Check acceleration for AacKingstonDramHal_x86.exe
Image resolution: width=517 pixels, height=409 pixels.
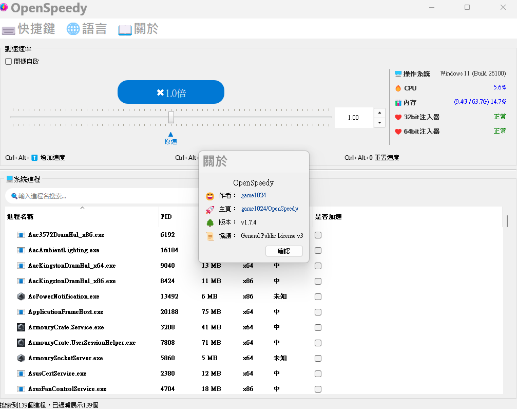point(318,281)
